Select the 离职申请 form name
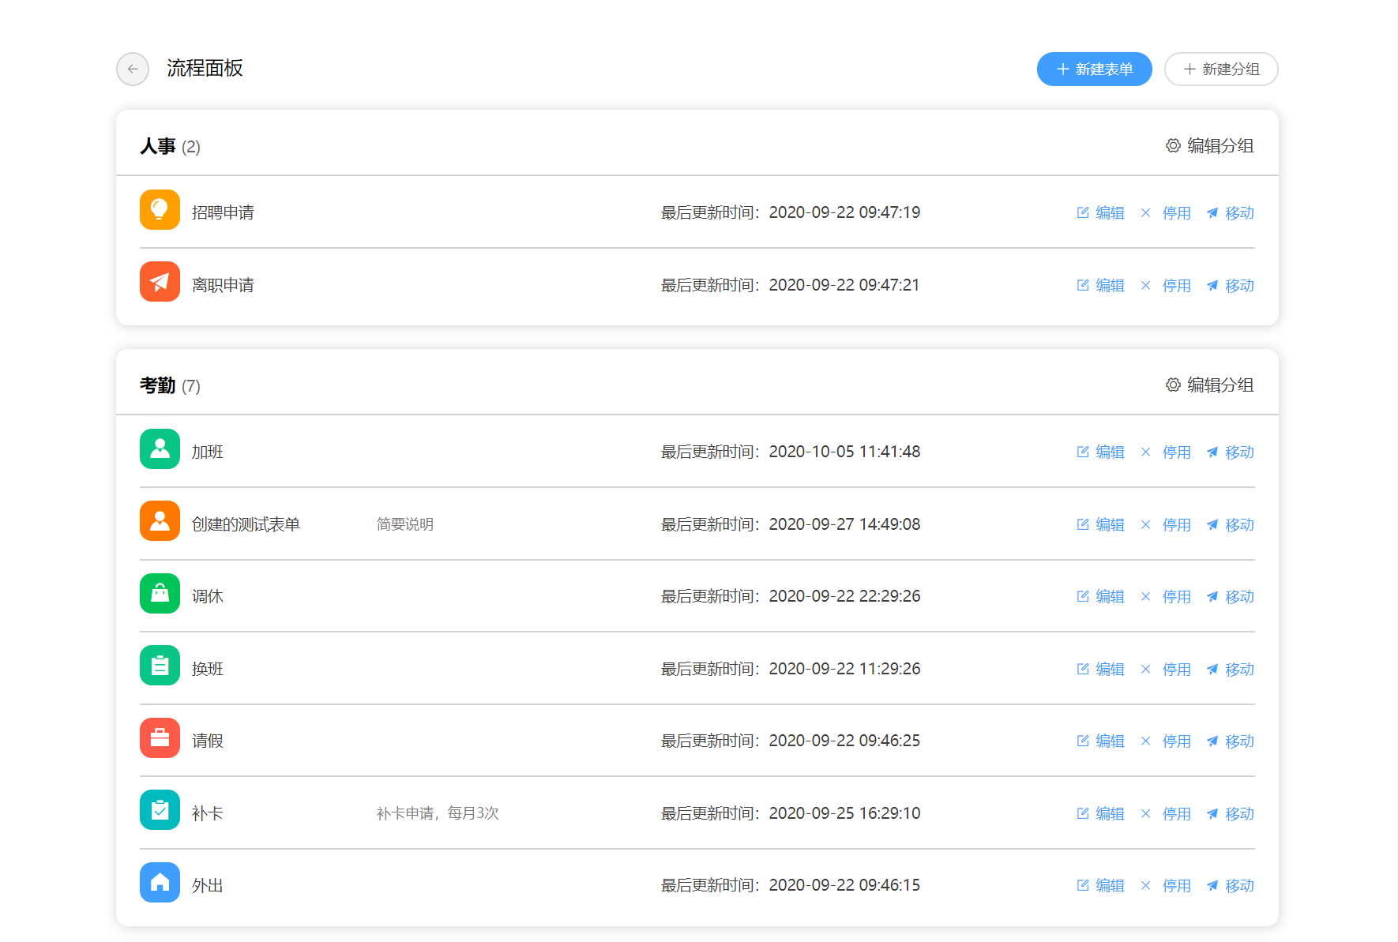This screenshot has height=942, width=1398. [x=223, y=286]
